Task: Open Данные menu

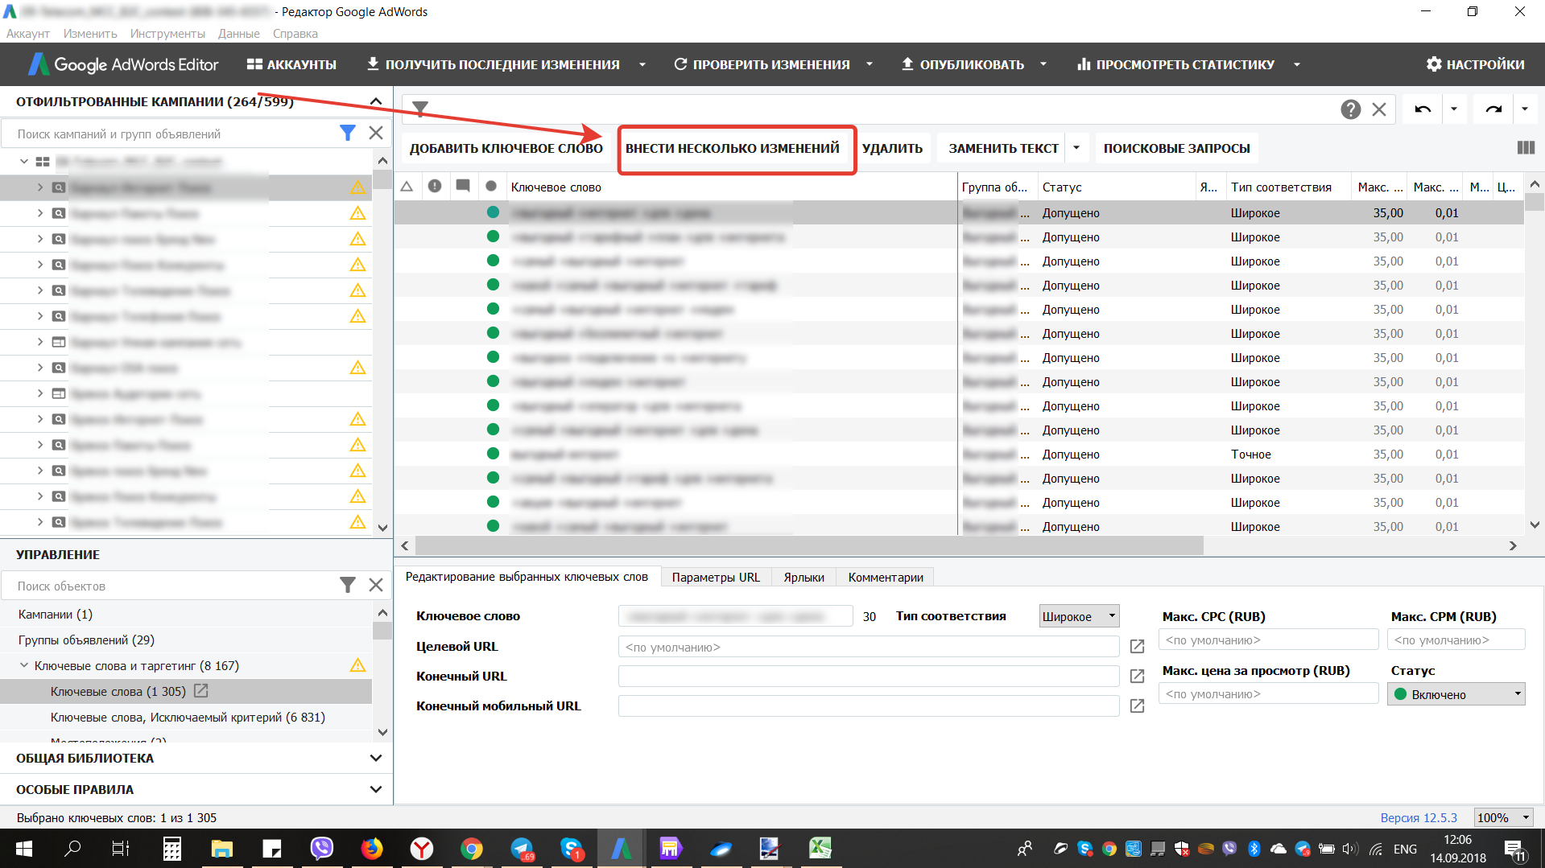Action: (x=239, y=34)
